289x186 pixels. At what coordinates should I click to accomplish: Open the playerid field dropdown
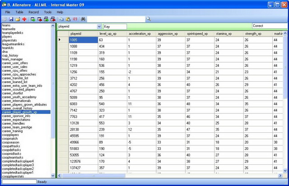pyautogui.click(x=99, y=27)
